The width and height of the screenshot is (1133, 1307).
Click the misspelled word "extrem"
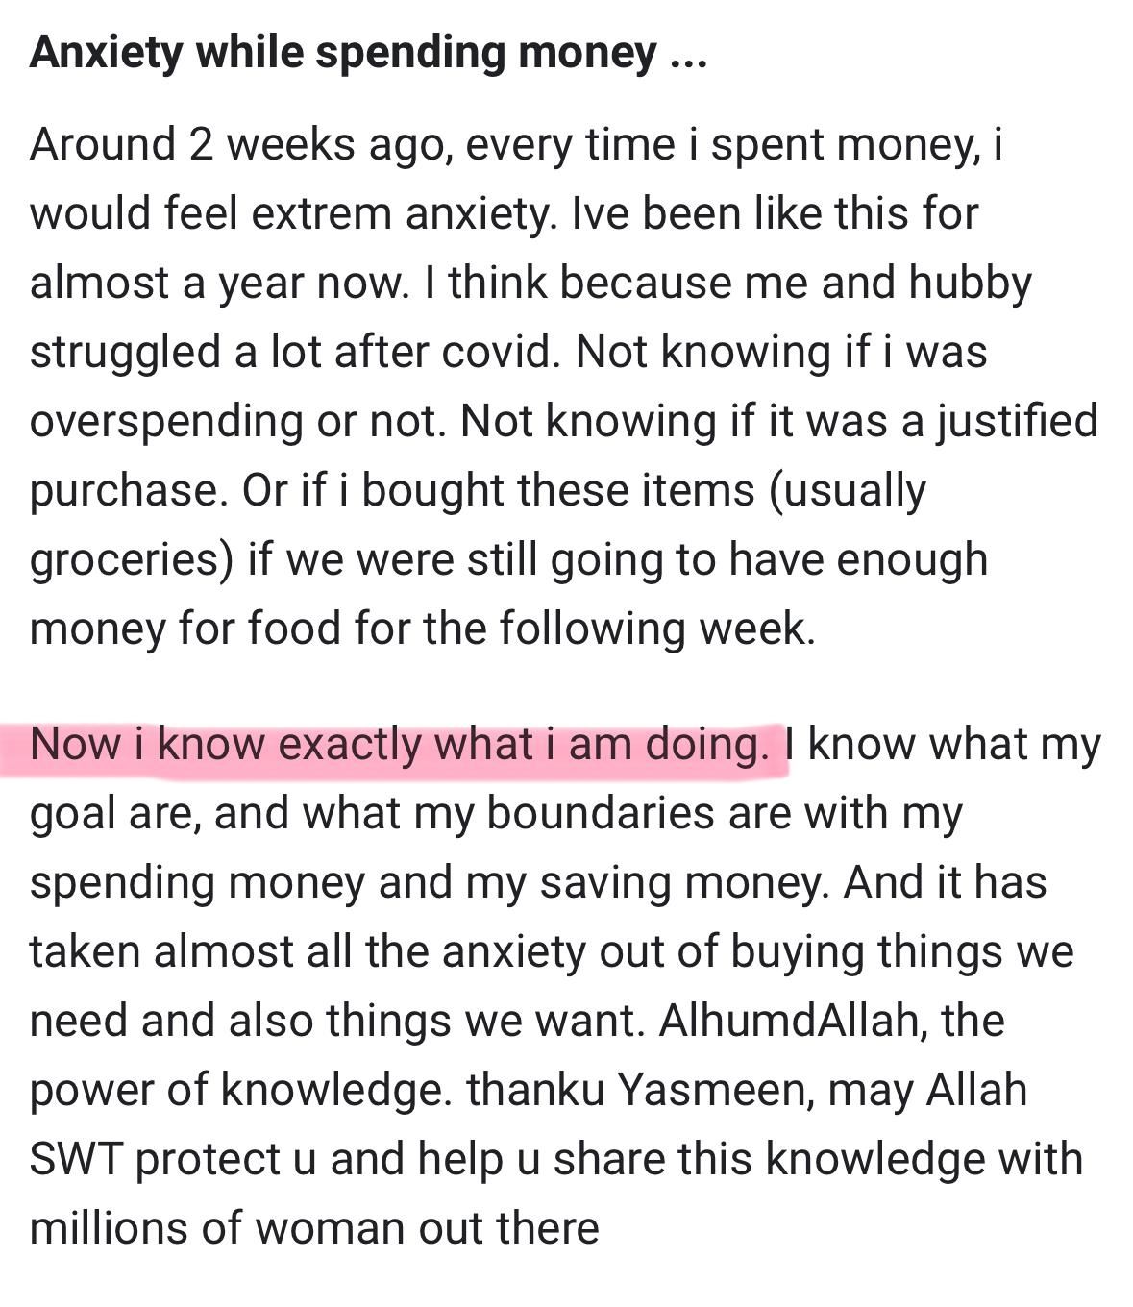coord(322,213)
